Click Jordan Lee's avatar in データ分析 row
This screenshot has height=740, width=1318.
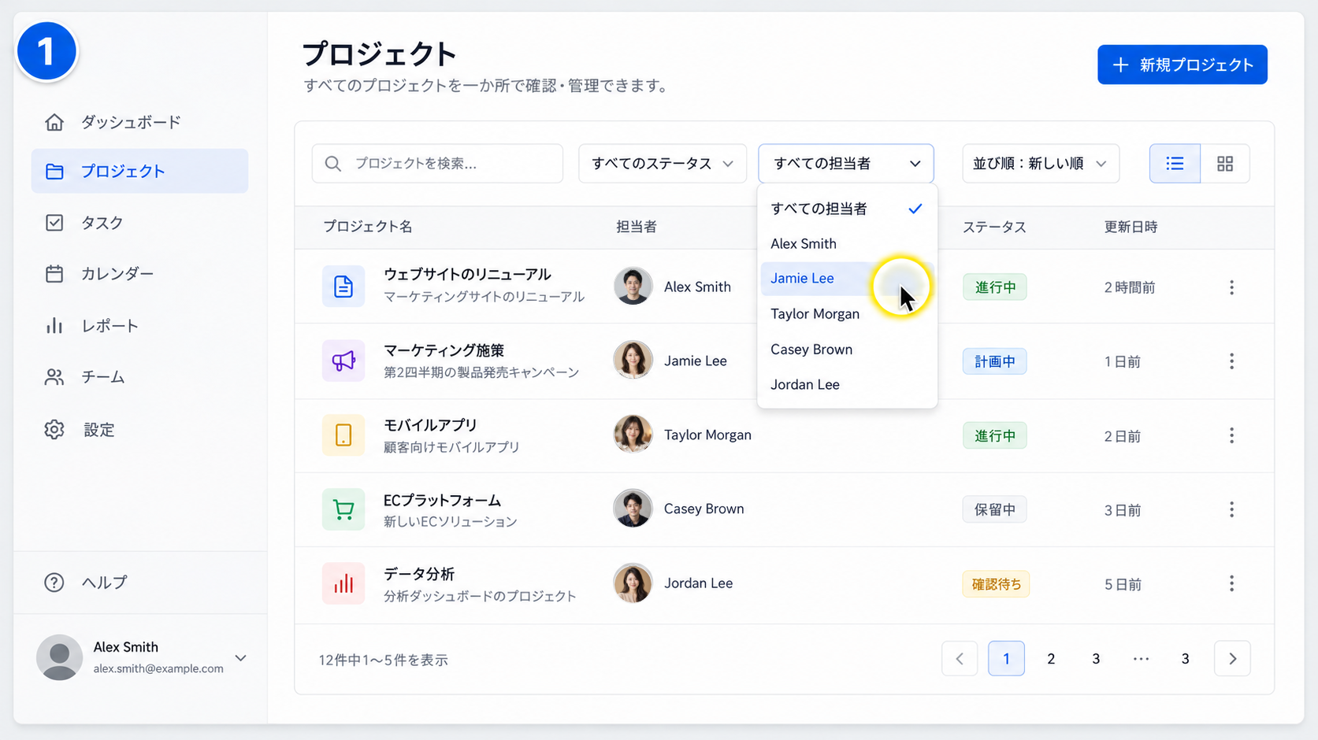633,583
